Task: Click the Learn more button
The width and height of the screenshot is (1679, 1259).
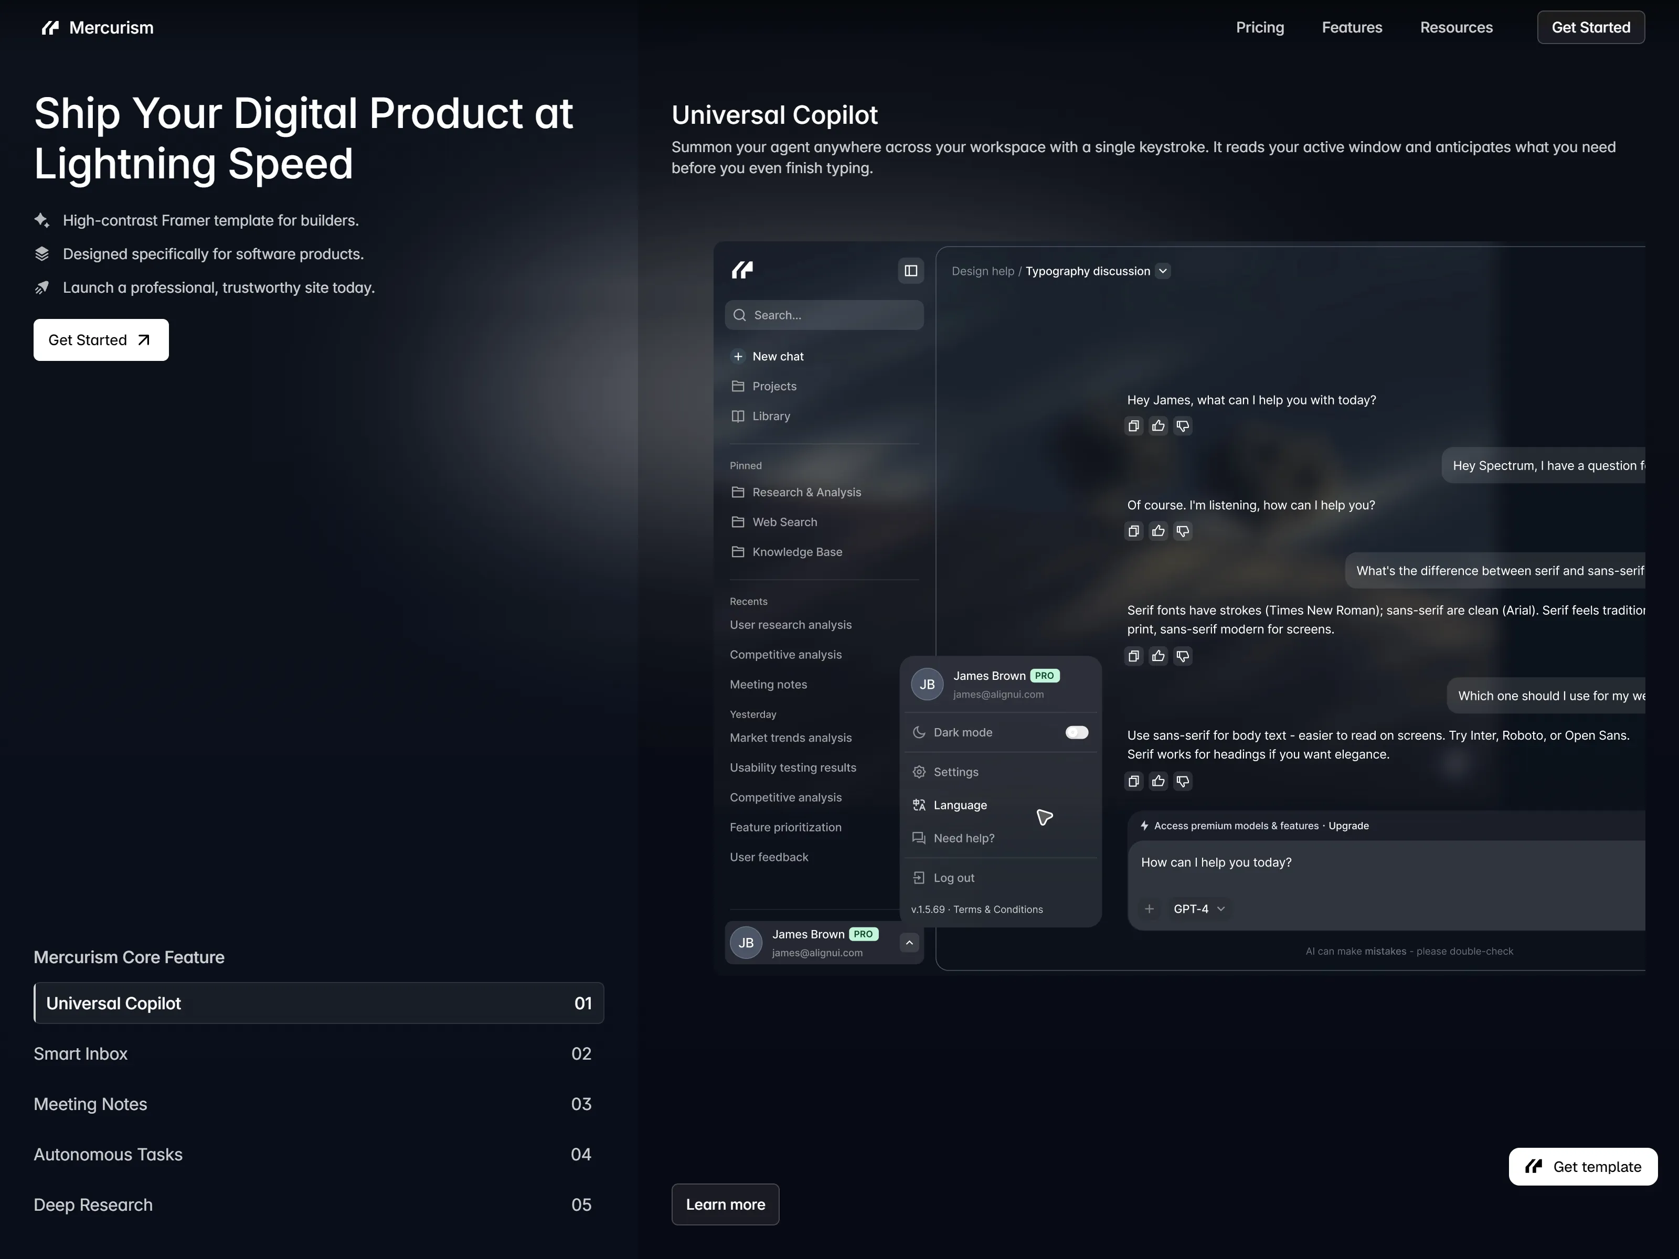Action: tap(725, 1204)
